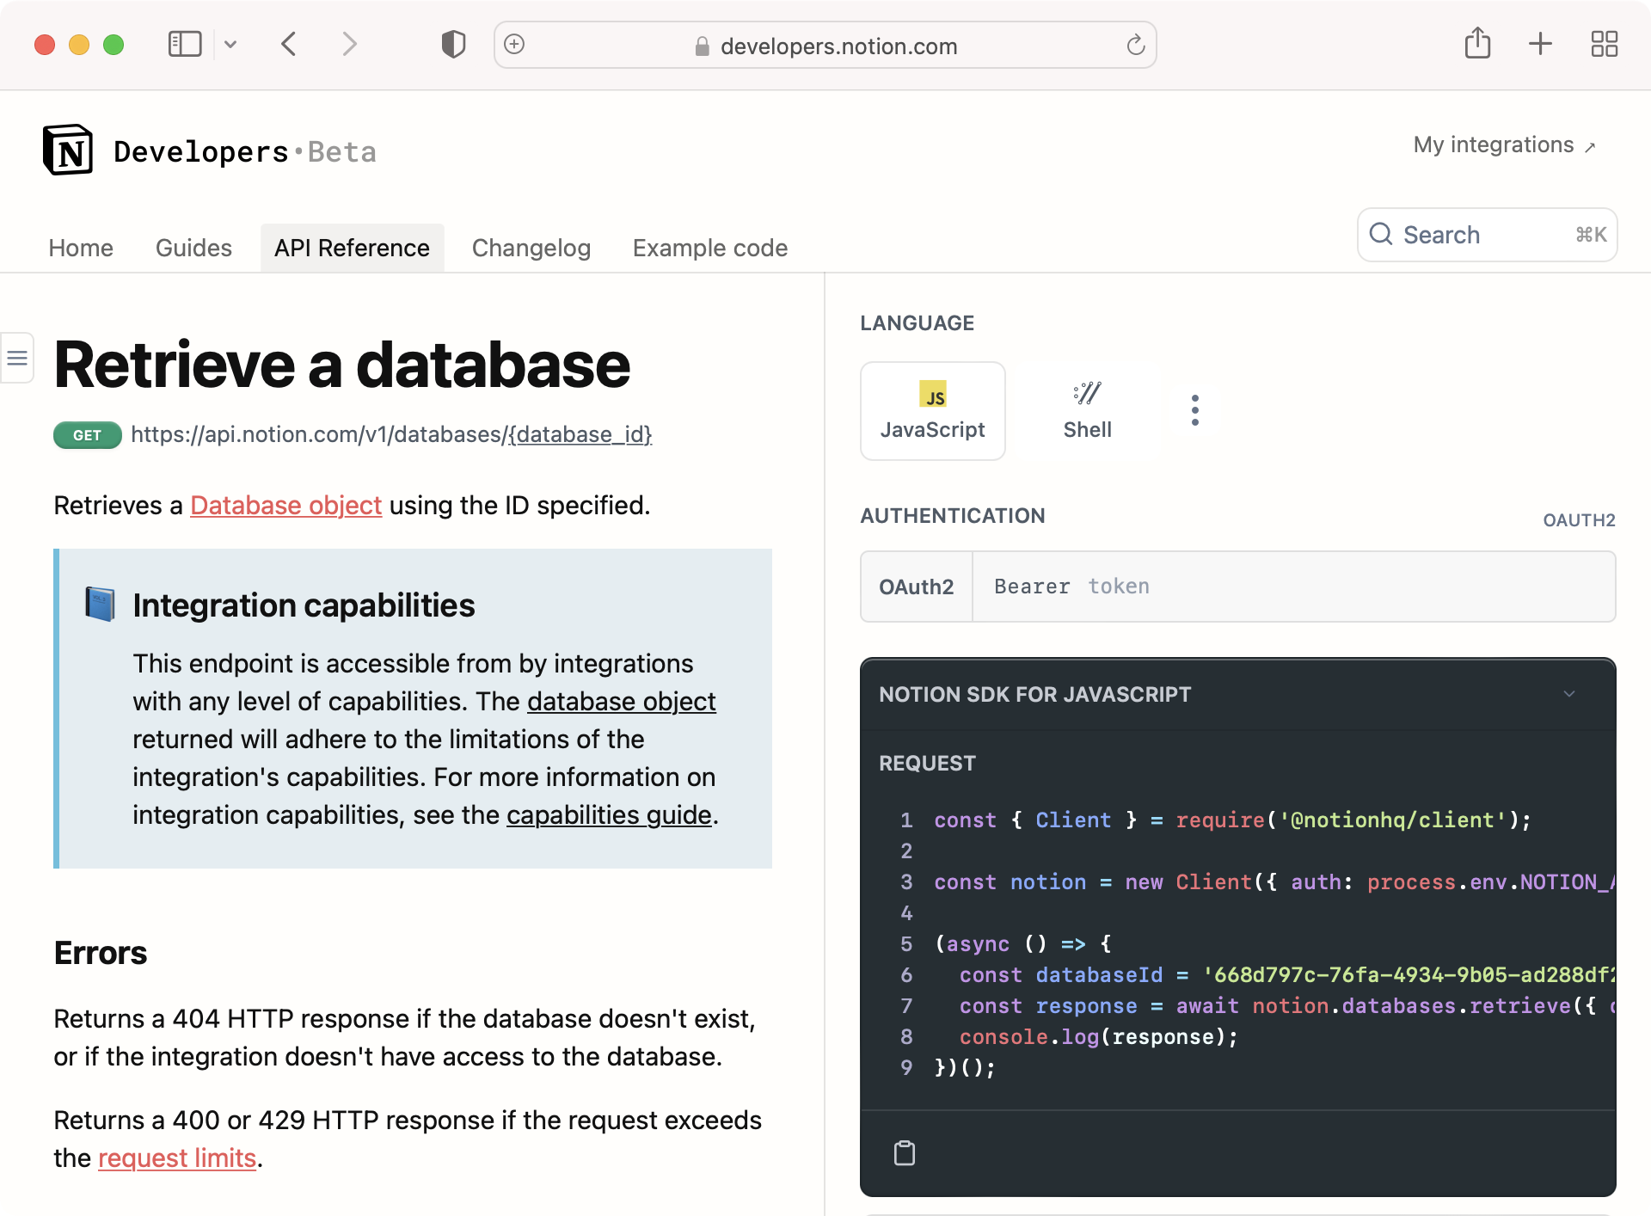1651x1216 pixels.
Task: Go forward with the Safari forward arrow
Action: (x=348, y=44)
